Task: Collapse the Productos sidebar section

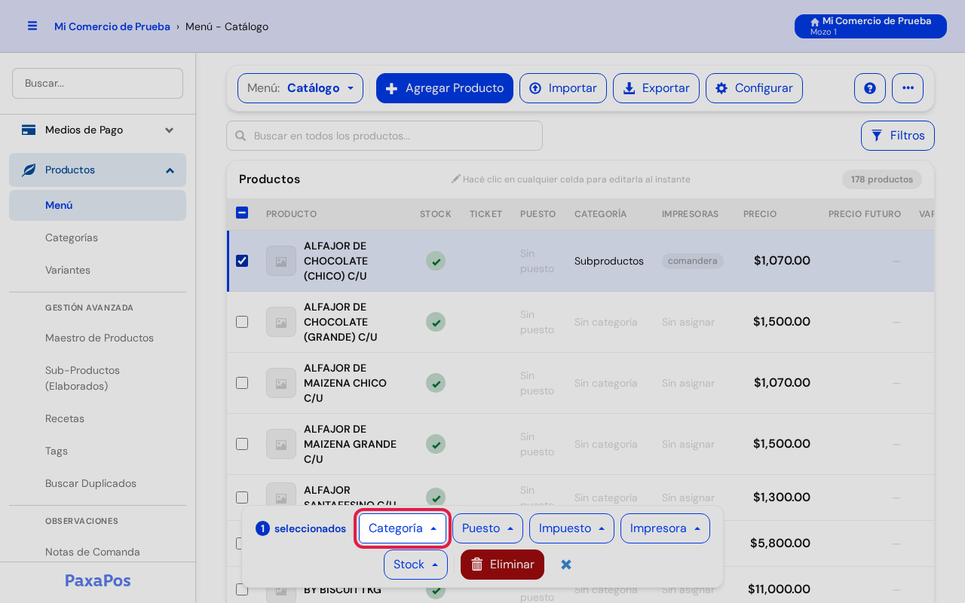Action: [97, 170]
